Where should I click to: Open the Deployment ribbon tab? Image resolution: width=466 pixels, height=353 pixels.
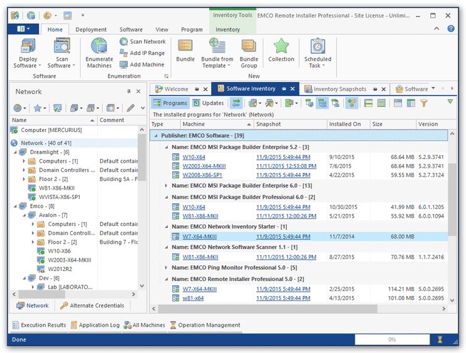91,29
